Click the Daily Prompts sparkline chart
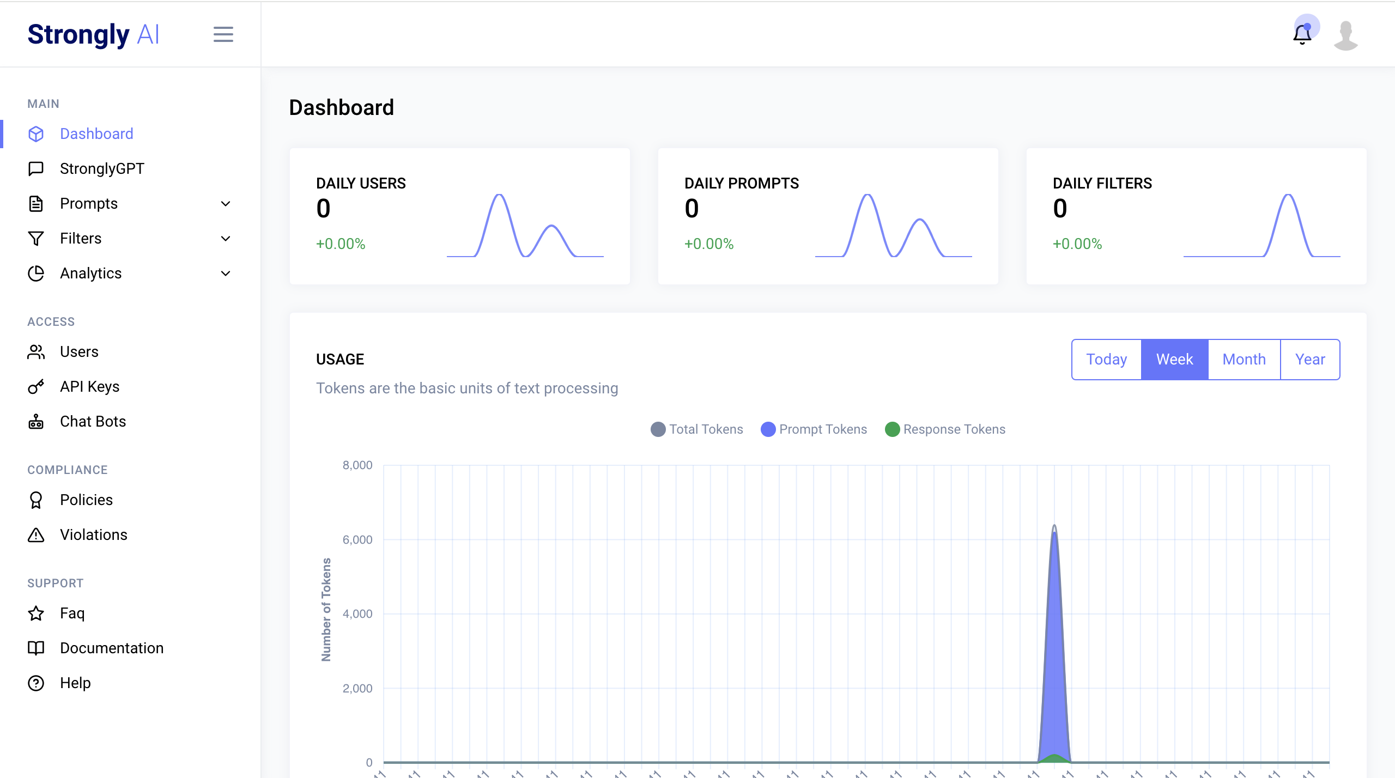This screenshot has width=1395, height=778. coord(894,226)
